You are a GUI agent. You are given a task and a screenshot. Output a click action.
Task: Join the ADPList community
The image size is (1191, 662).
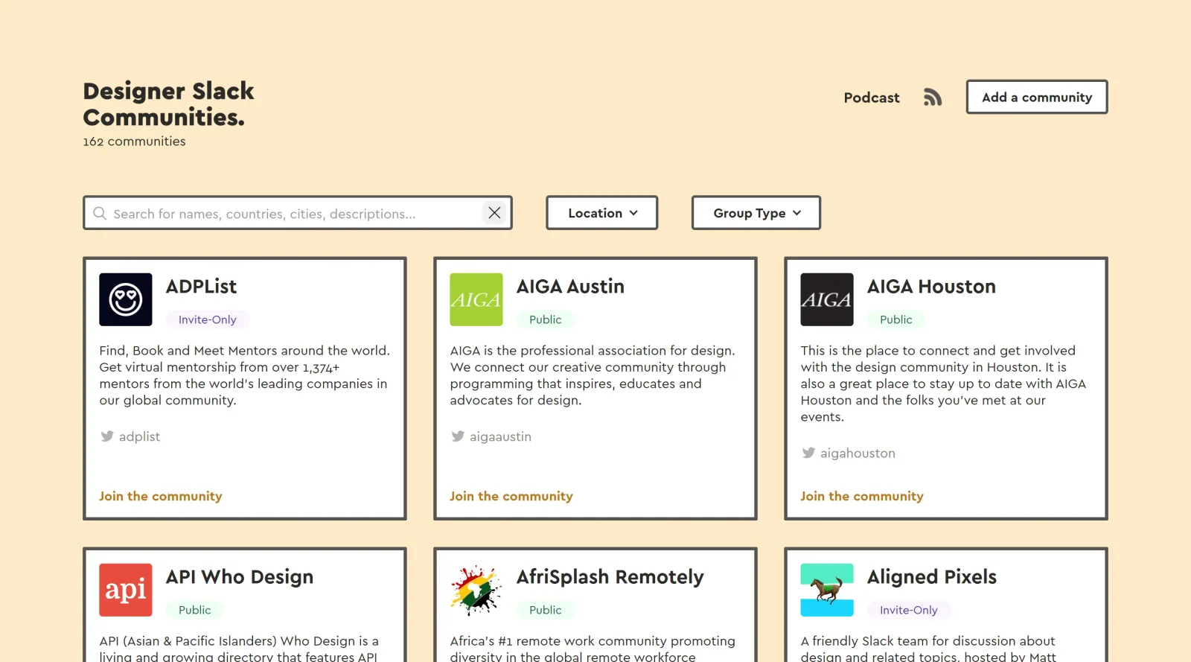[161, 496]
